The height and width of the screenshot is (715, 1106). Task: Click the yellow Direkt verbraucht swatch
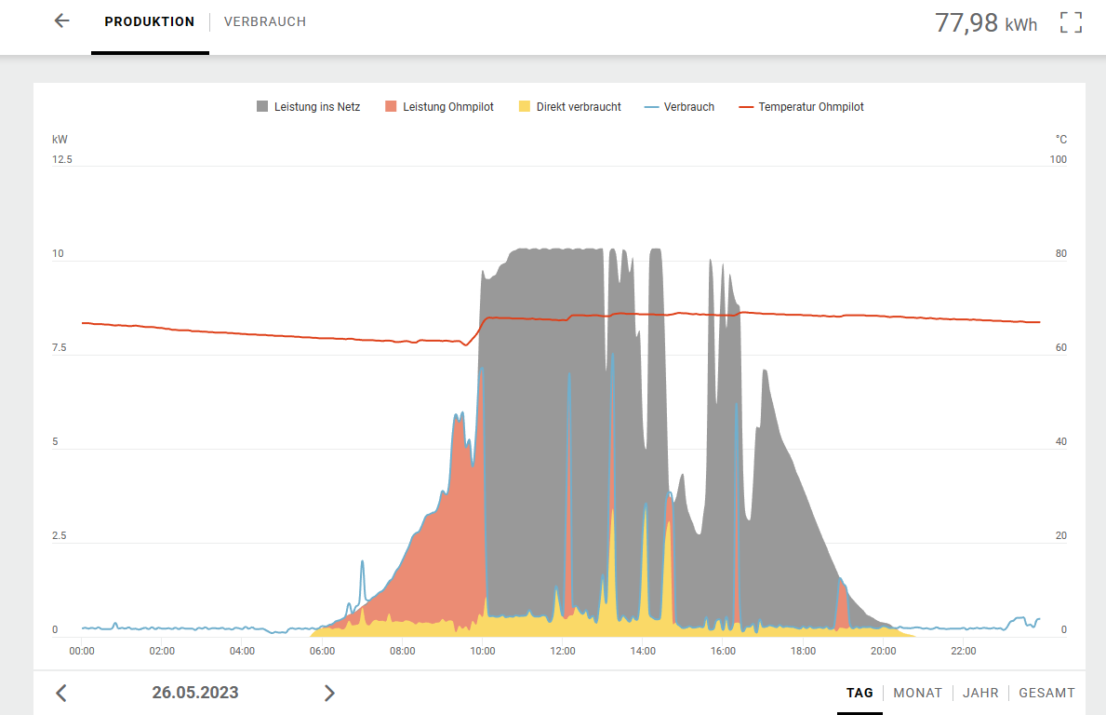tap(524, 106)
